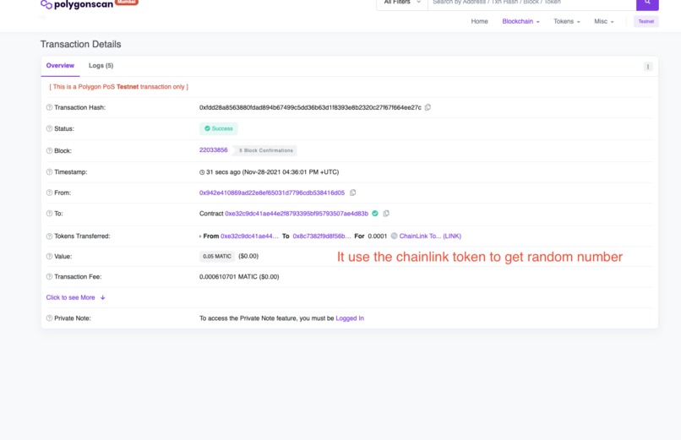Viewport: 681px width, 440px height.
Task: Click the 0.05 MATIC value badge
Action: pos(217,257)
